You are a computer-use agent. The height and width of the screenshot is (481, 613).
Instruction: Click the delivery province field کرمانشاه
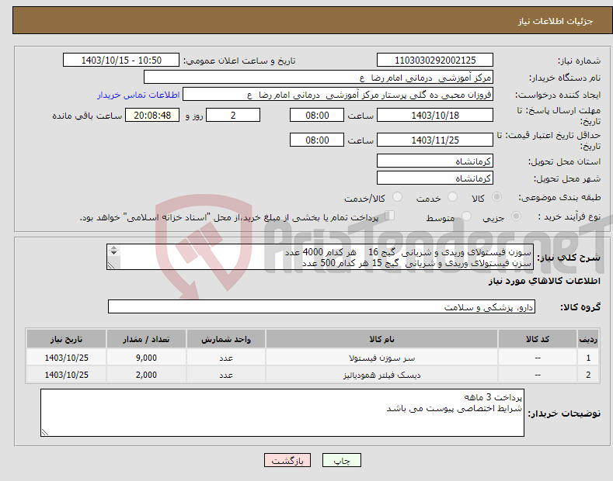point(435,161)
